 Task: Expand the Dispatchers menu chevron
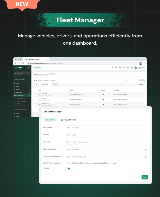[29, 92]
